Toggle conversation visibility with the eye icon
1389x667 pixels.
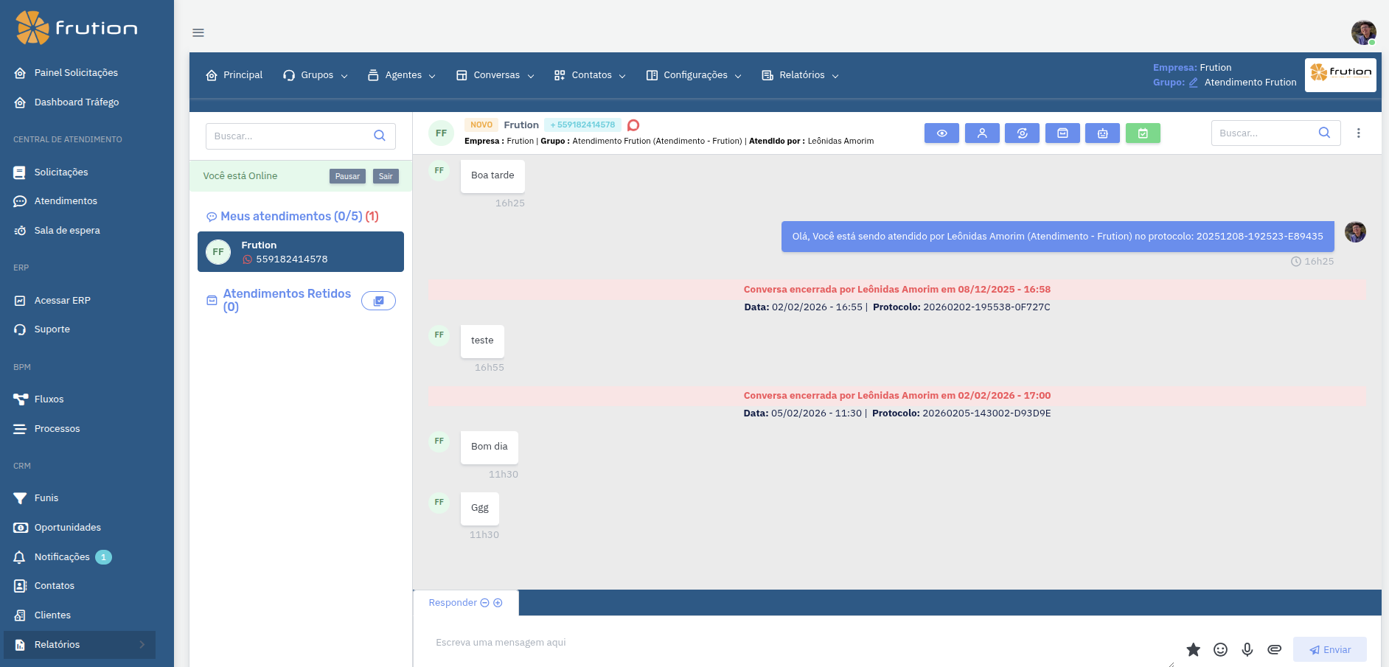[941, 133]
